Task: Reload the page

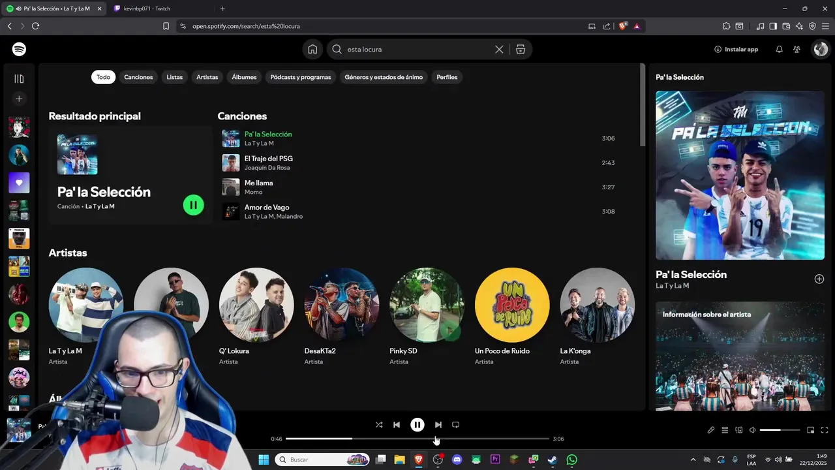Action: point(35,26)
